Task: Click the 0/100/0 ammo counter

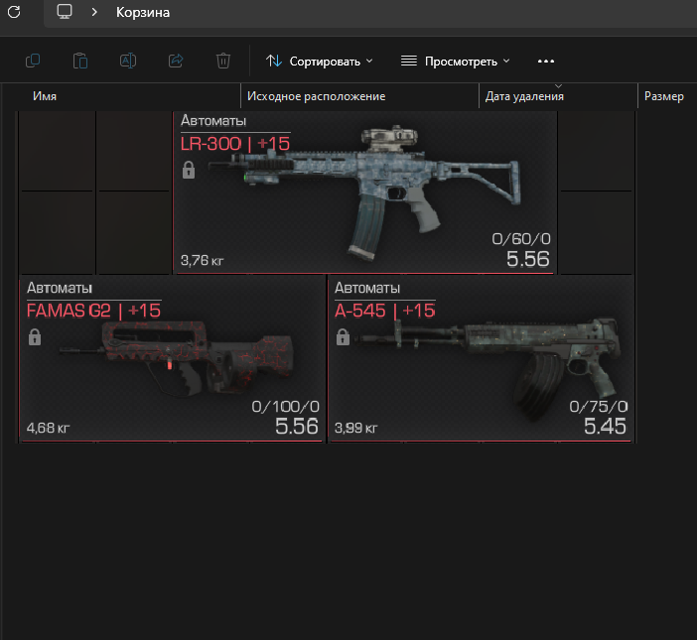Action: (285, 407)
